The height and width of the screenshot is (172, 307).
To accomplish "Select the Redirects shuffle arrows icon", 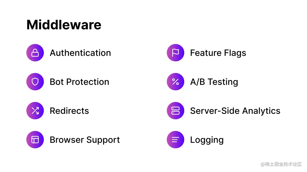I will click(x=35, y=111).
